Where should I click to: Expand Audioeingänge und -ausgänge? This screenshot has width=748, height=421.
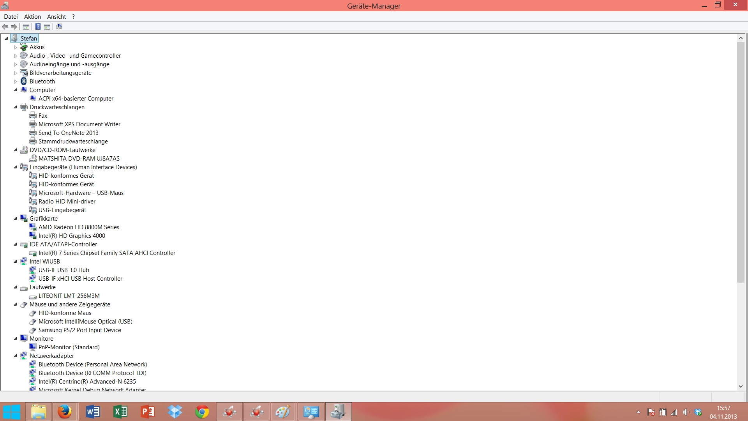tap(16, 64)
